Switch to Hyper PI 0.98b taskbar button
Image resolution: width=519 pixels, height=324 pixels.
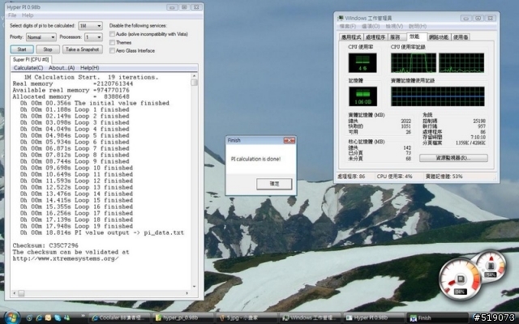[374, 318]
